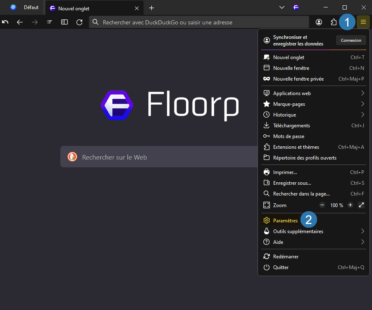Expand the Applications web submenu
The image size is (372, 310).
[x=314, y=93]
